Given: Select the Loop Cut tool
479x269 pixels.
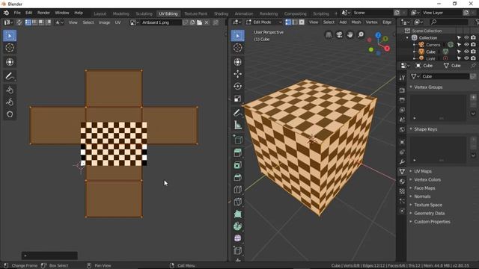Looking at the screenshot, I should click(x=238, y=189).
